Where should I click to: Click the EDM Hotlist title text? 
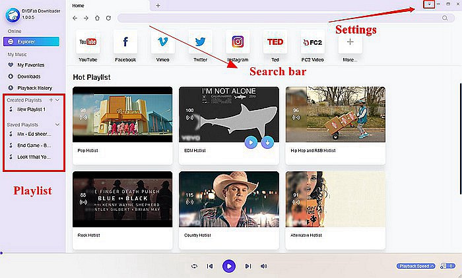coord(195,151)
